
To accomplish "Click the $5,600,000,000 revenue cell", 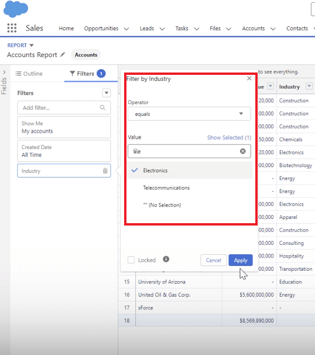I will [249, 295].
